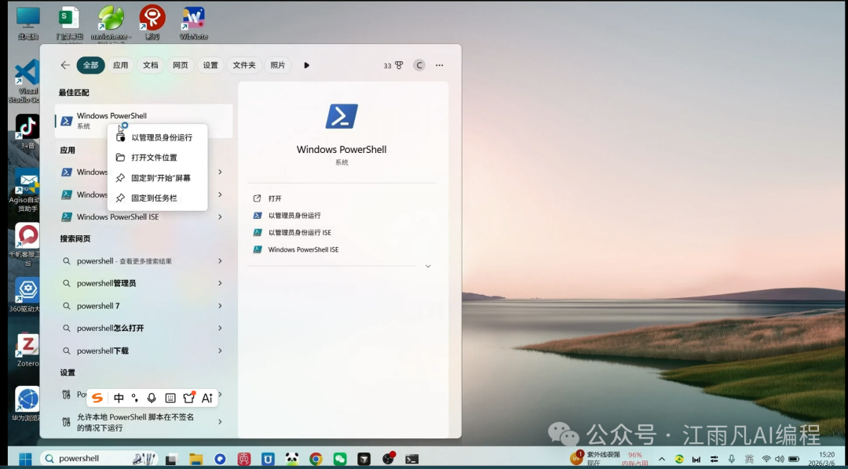Open the Agiso自动发货助手 desktop shortcut
Viewport: 848px width, 469px height.
point(26,191)
